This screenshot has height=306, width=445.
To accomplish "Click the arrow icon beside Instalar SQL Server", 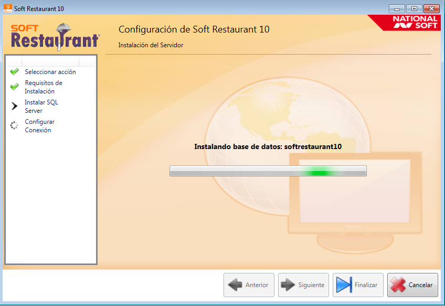I will (x=15, y=106).
